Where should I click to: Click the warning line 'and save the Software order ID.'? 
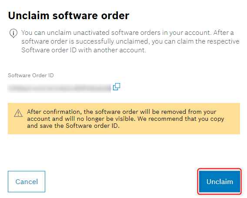point(73,126)
